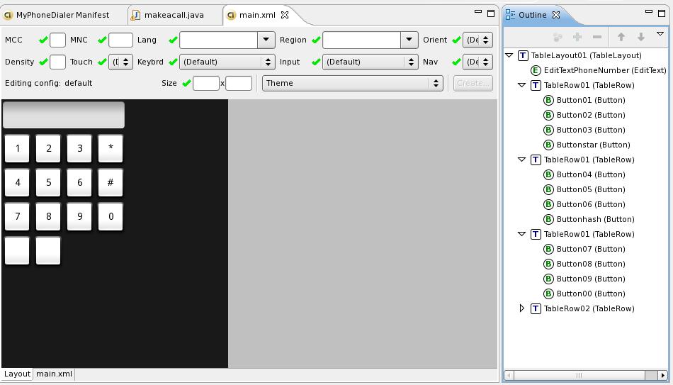This screenshot has height=385, width=673.
Task: Click the # key on the dialer preview
Action: [111, 183]
